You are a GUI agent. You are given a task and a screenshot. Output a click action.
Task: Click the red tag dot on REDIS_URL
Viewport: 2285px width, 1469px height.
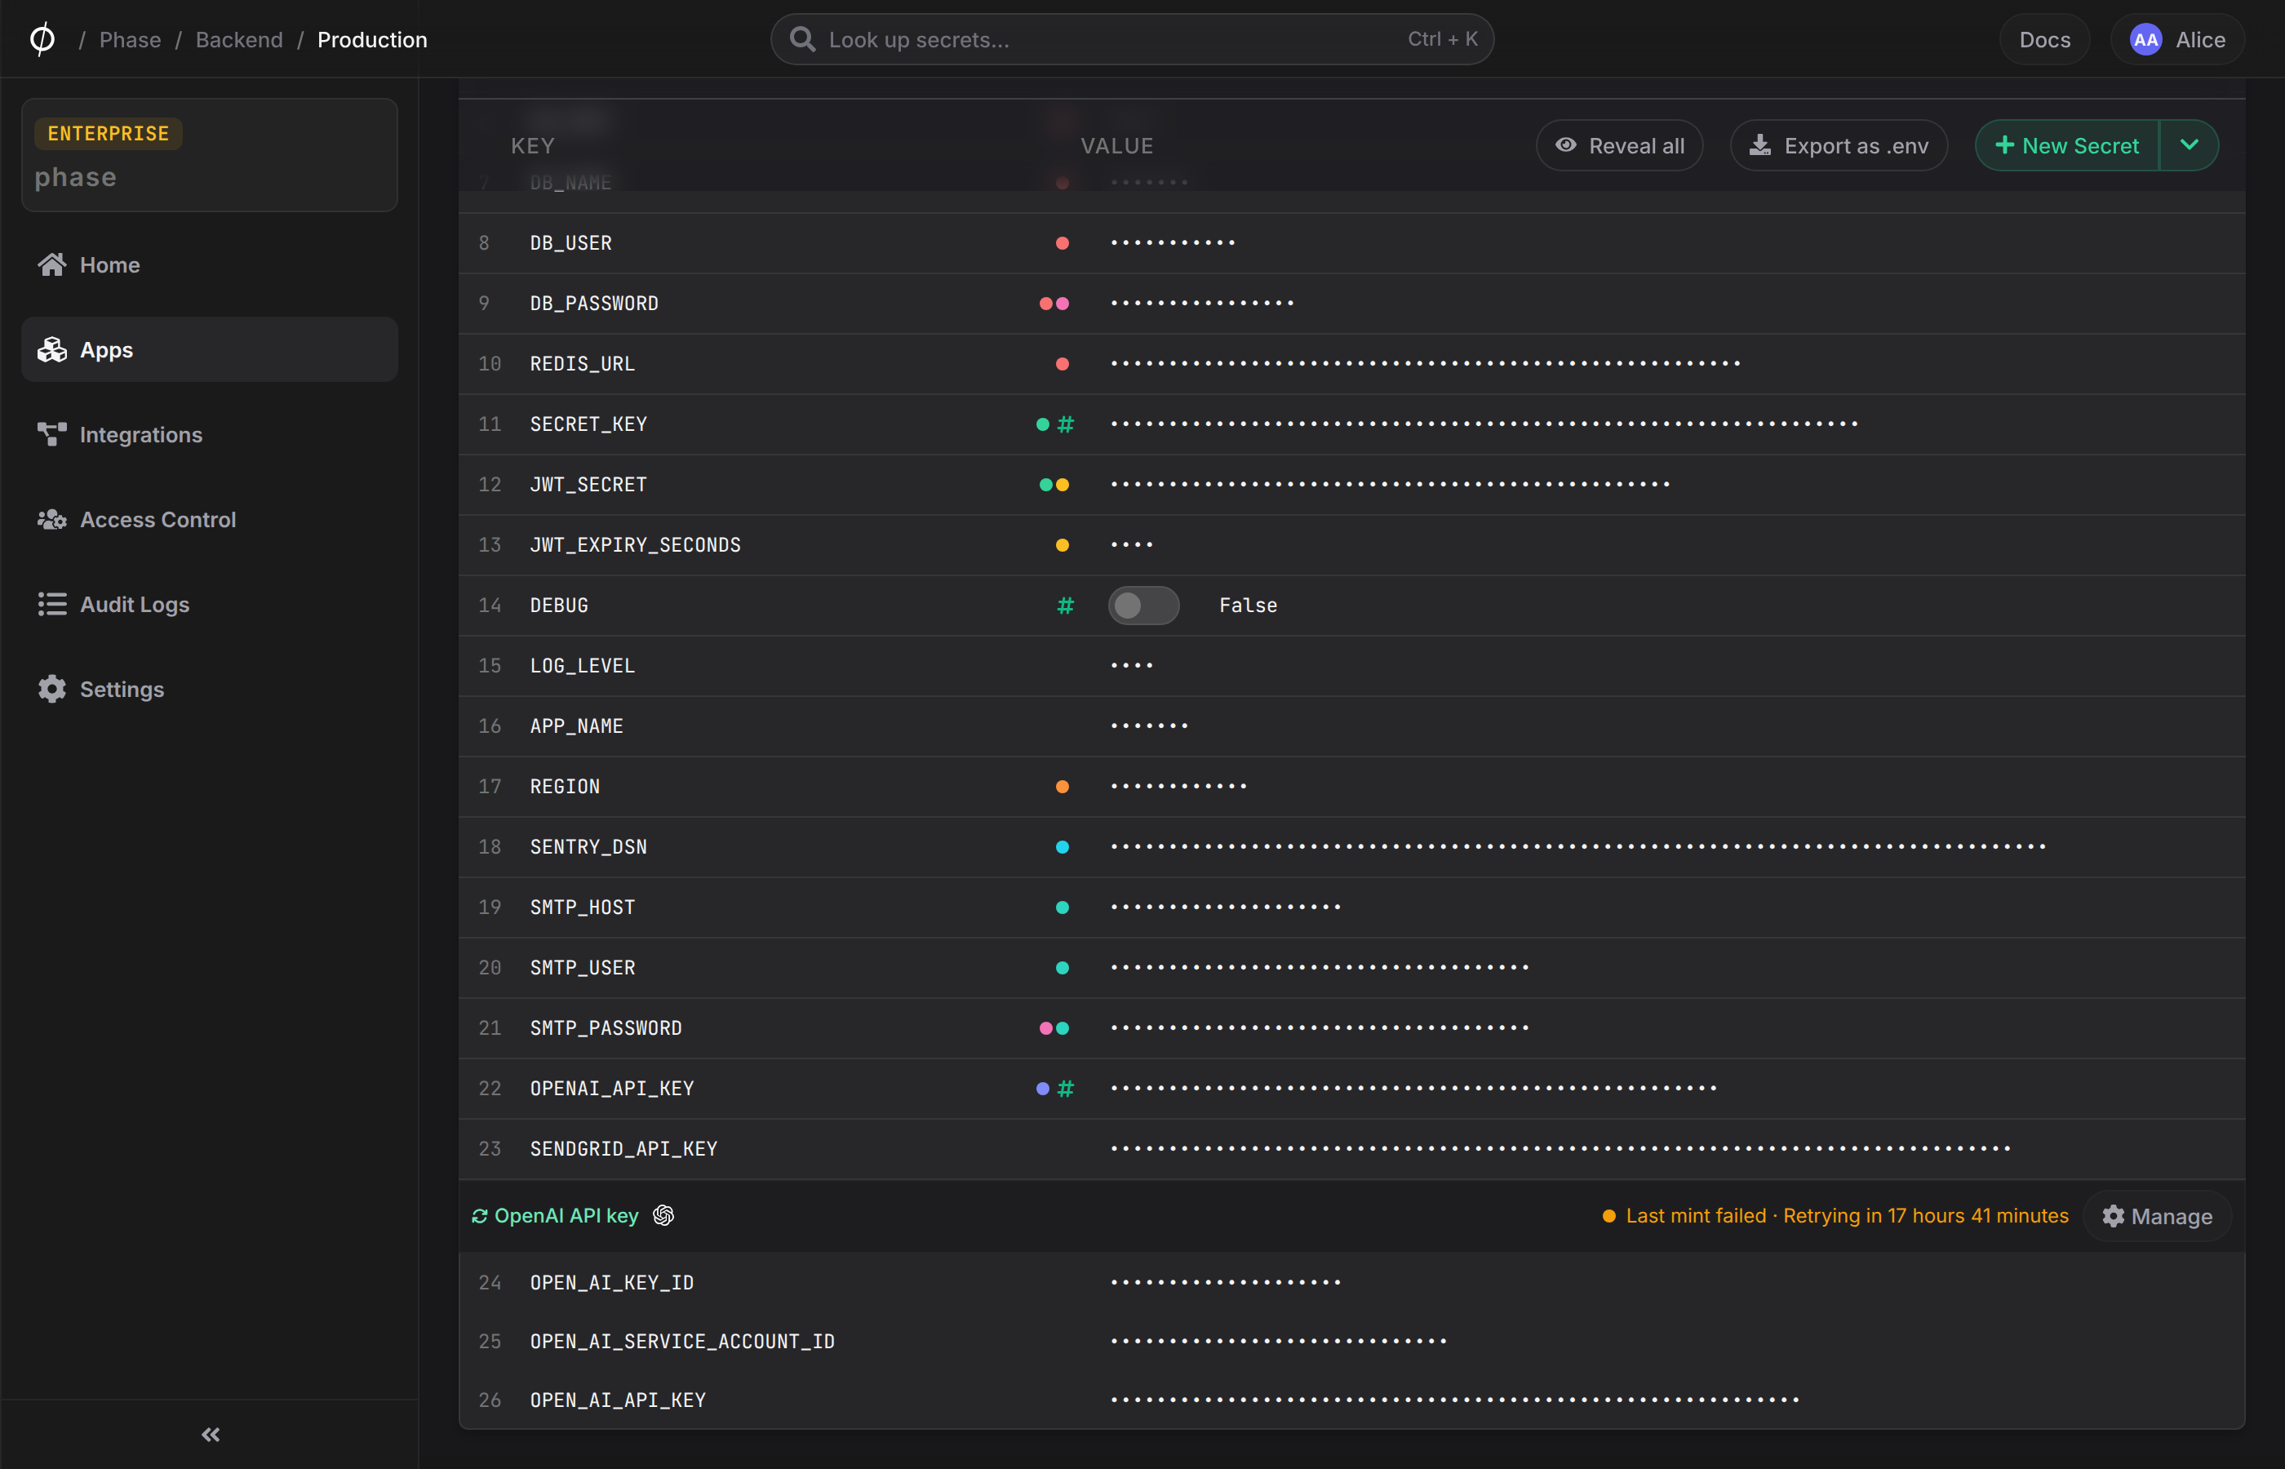[x=1062, y=363]
